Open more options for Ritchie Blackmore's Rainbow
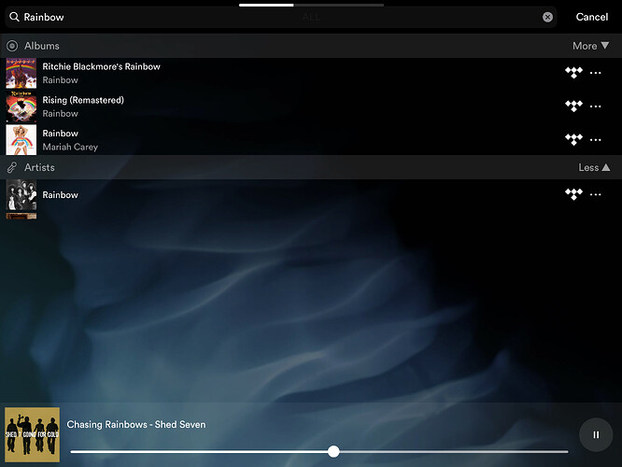This screenshot has height=467, width=622. [x=596, y=74]
